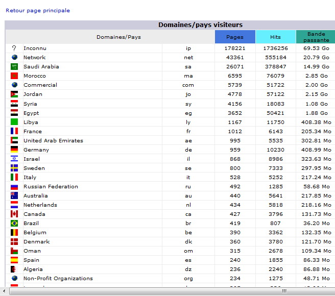The width and height of the screenshot is (335, 296).
Task: Click the Spain flag icon
Action: coord(14,260)
